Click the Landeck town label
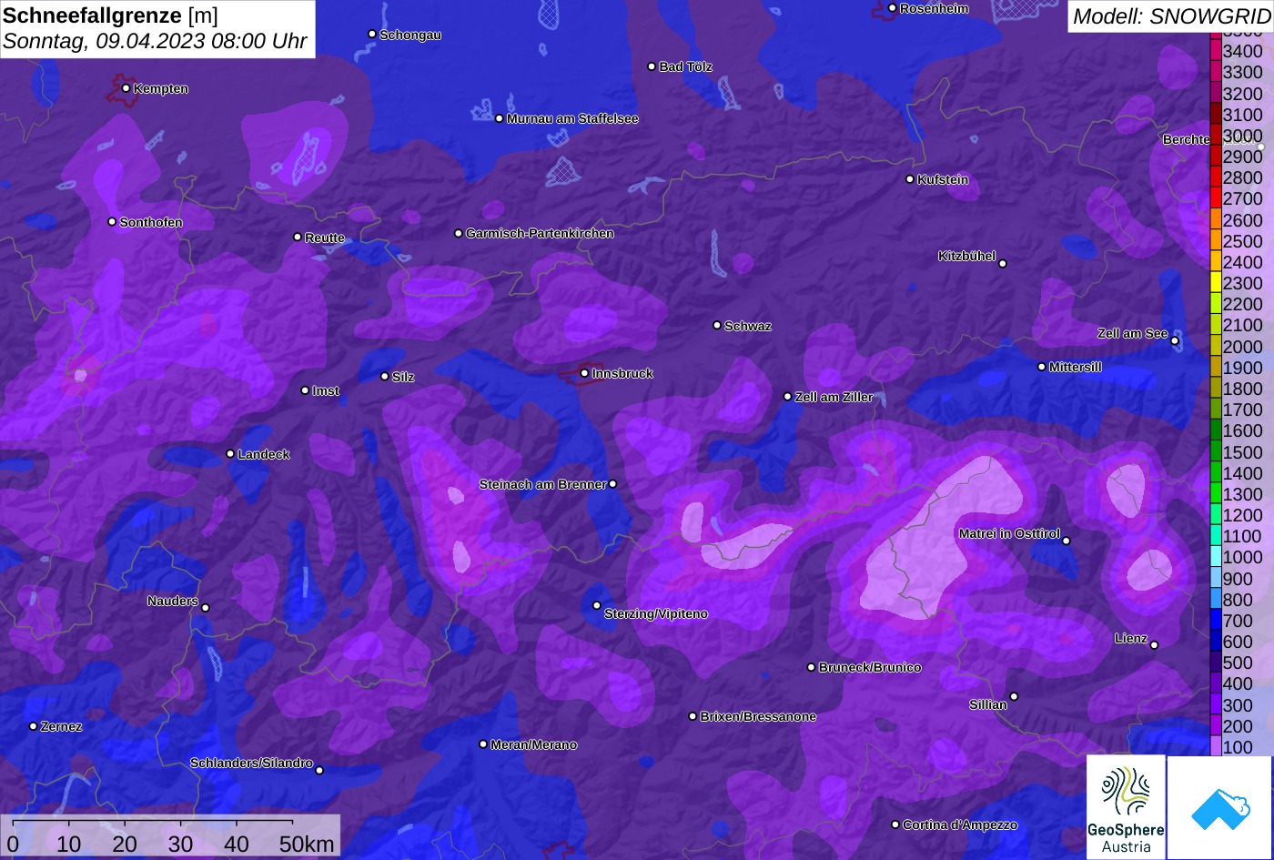The image size is (1274, 860). [264, 454]
